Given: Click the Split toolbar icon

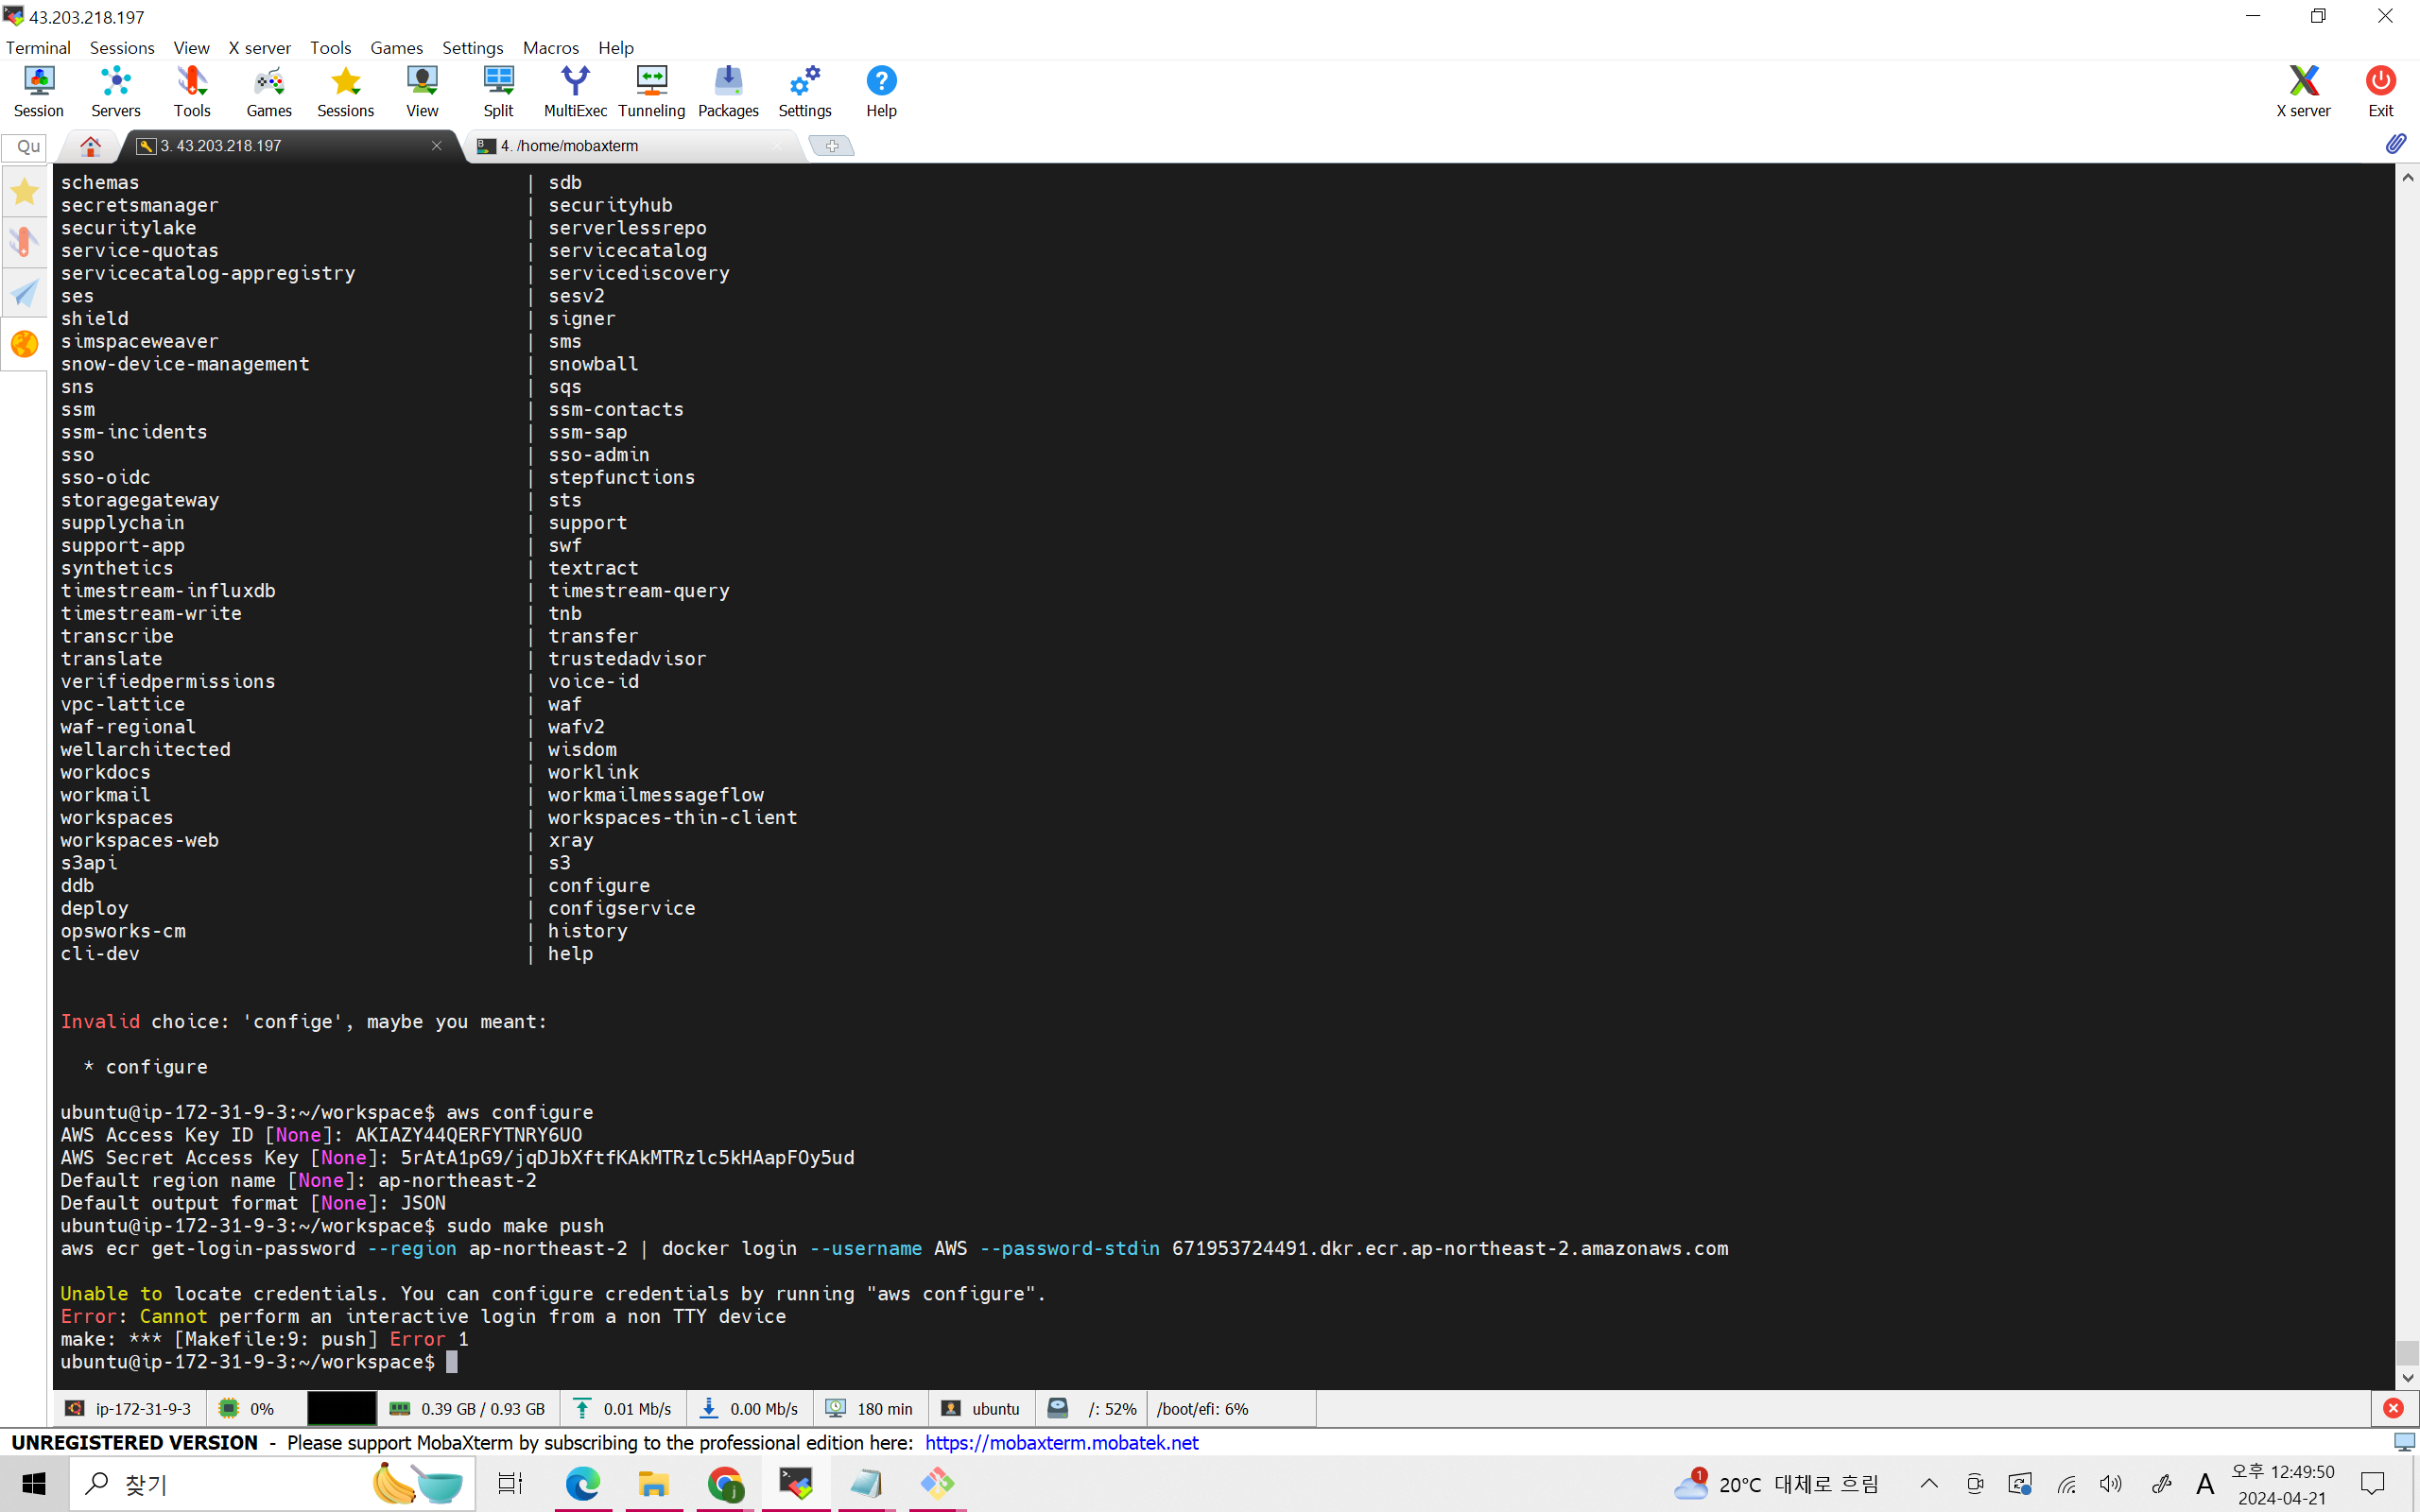Looking at the screenshot, I should [498, 91].
